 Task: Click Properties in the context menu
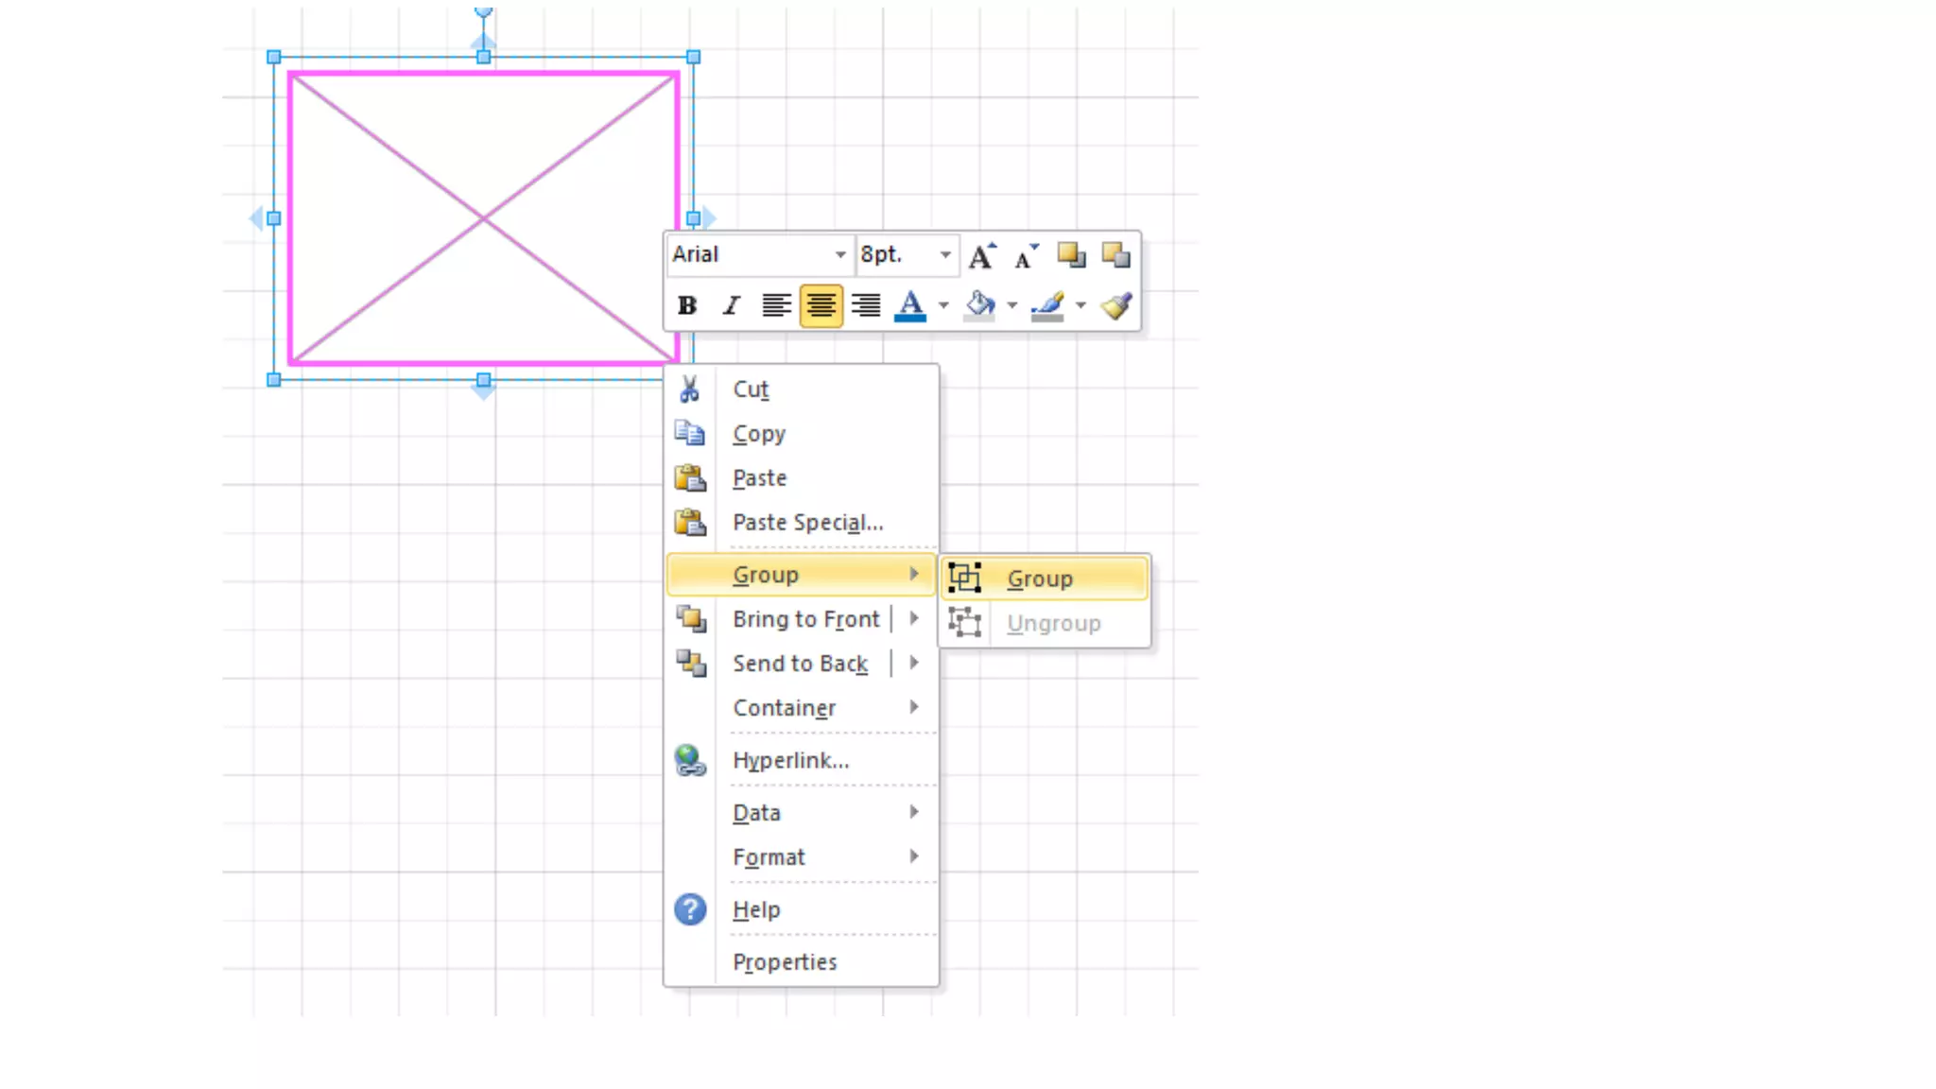click(x=785, y=962)
